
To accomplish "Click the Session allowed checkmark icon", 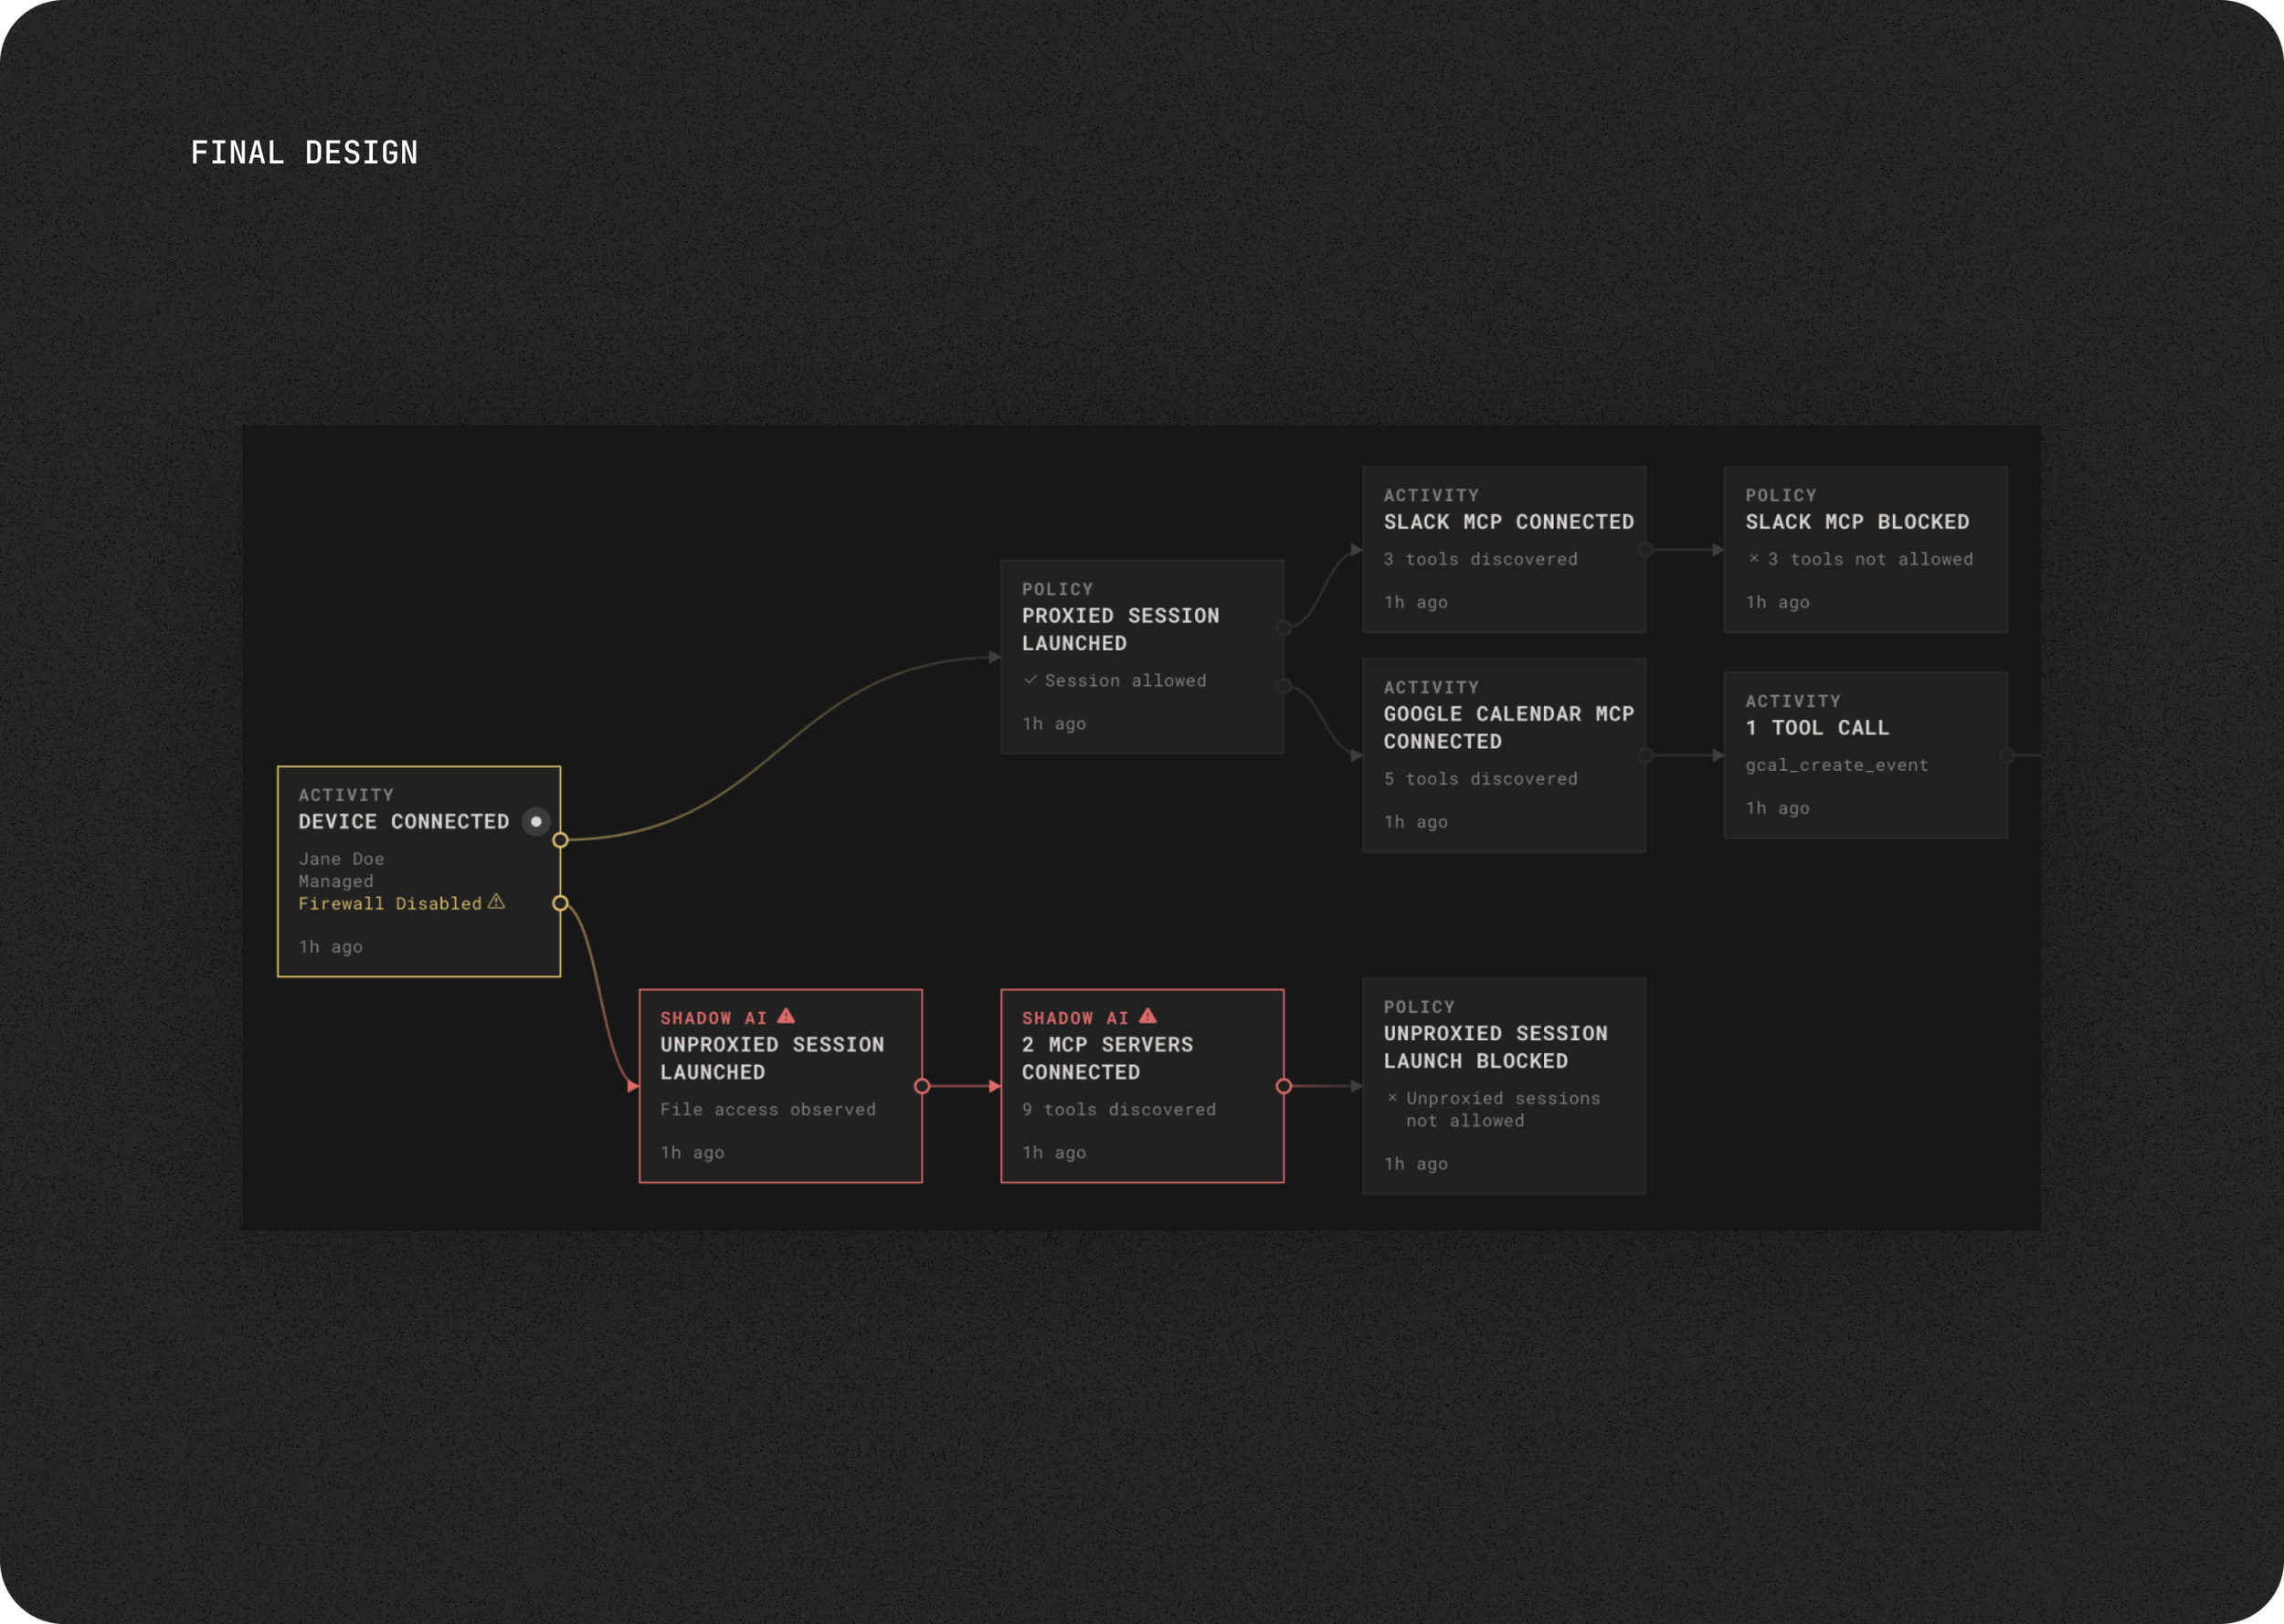I will (1030, 680).
